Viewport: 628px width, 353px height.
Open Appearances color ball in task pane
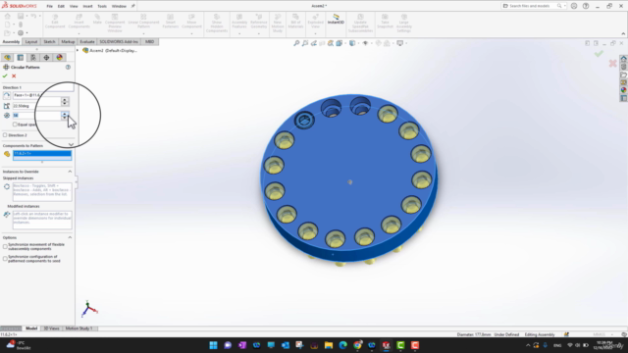click(x=624, y=90)
